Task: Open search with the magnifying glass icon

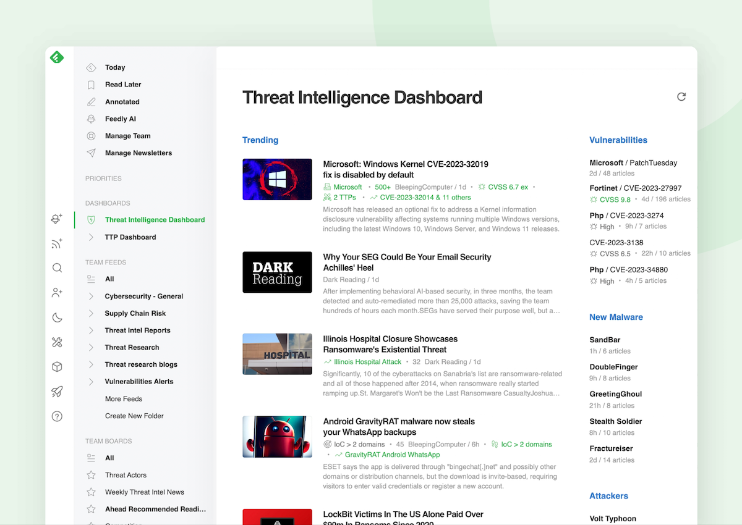Action: tap(57, 267)
